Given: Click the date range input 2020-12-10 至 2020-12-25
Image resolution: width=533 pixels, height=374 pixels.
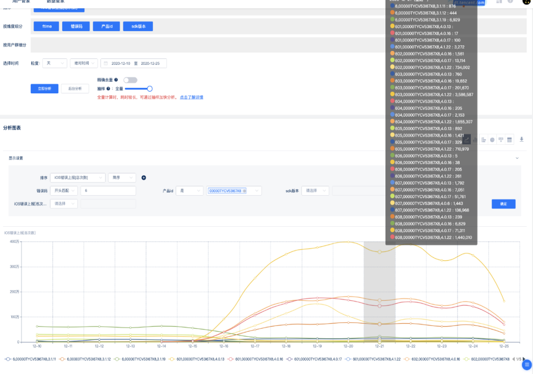Looking at the screenshot, I should (x=134, y=63).
